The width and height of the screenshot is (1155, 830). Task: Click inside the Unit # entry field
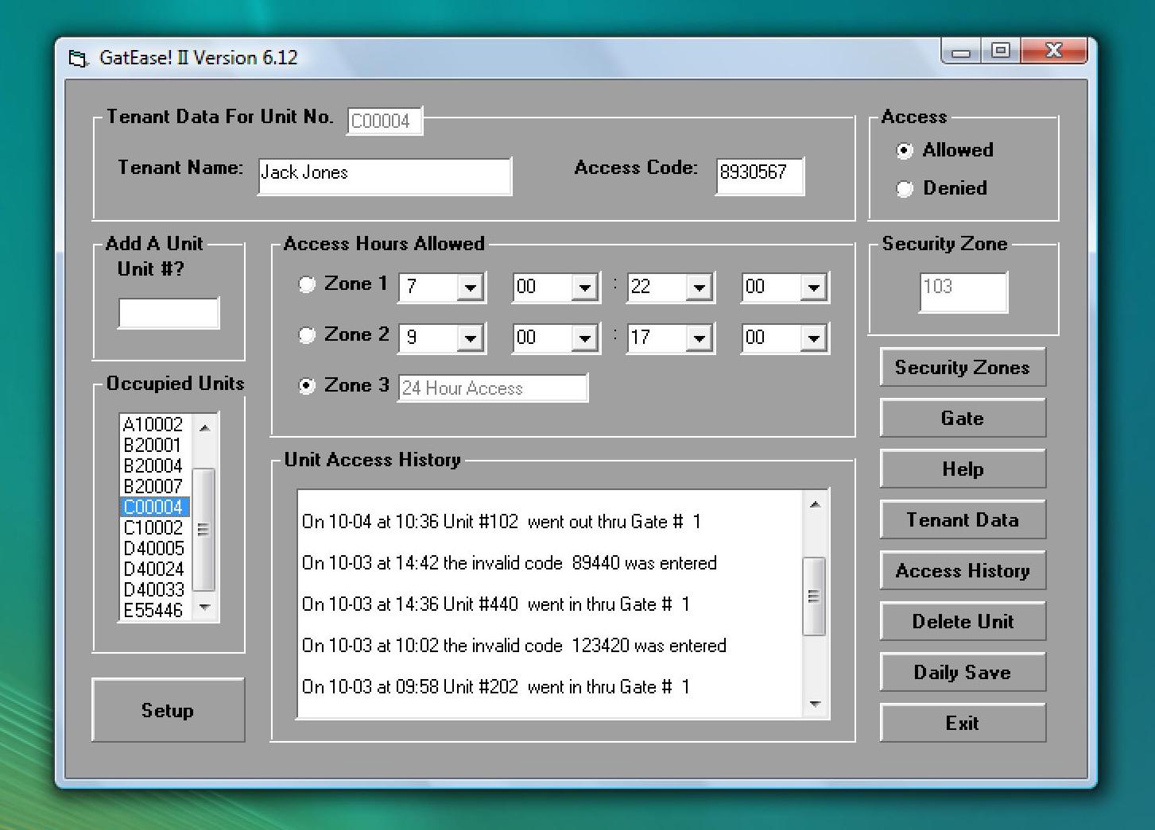point(169,313)
